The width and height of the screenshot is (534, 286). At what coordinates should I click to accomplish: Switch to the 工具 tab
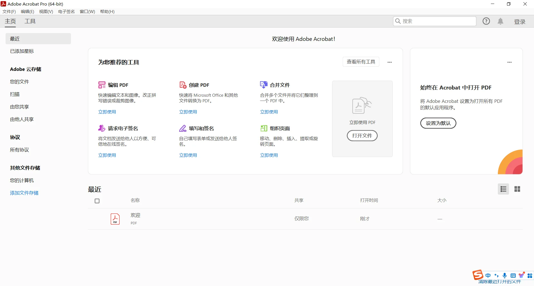point(30,21)
